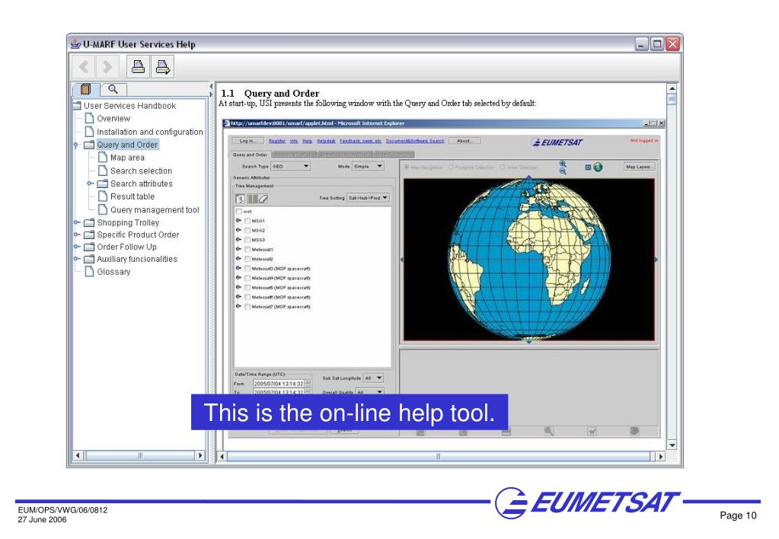Open the Query management tool topic
Viewport: 779px width, 539px height.
pos(155,210)
